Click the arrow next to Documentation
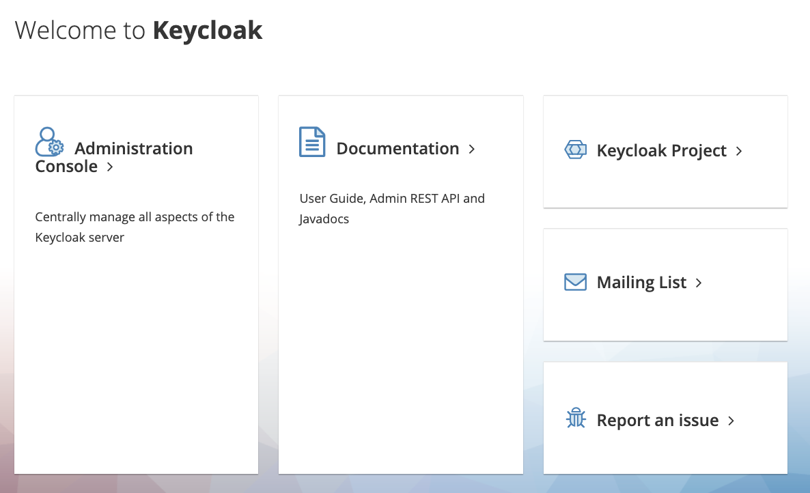This screenshot has width=810, height=493. click(471, 149)
